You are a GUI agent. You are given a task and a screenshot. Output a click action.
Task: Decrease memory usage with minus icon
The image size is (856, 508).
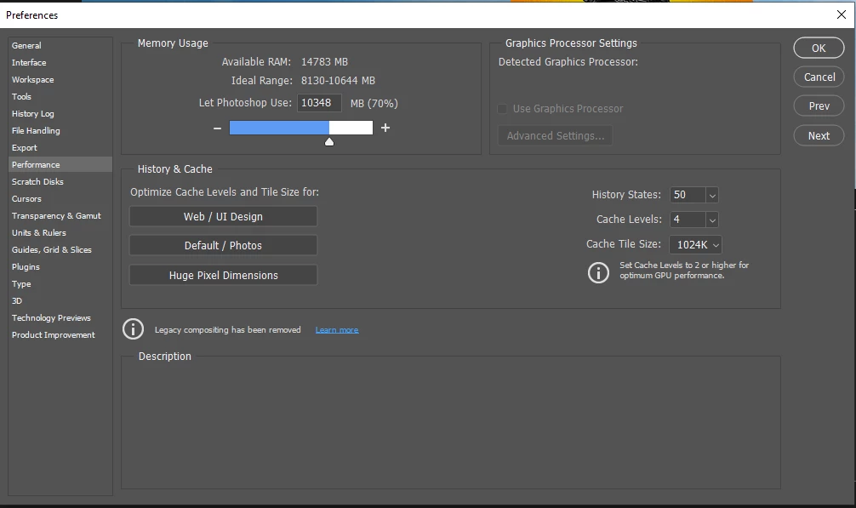[x=217, y=128]
